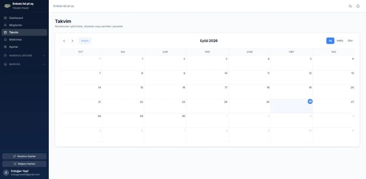Click the company logo in the sidebar header
This screenshot has width=366, height=179.
[x=7, y=6]
